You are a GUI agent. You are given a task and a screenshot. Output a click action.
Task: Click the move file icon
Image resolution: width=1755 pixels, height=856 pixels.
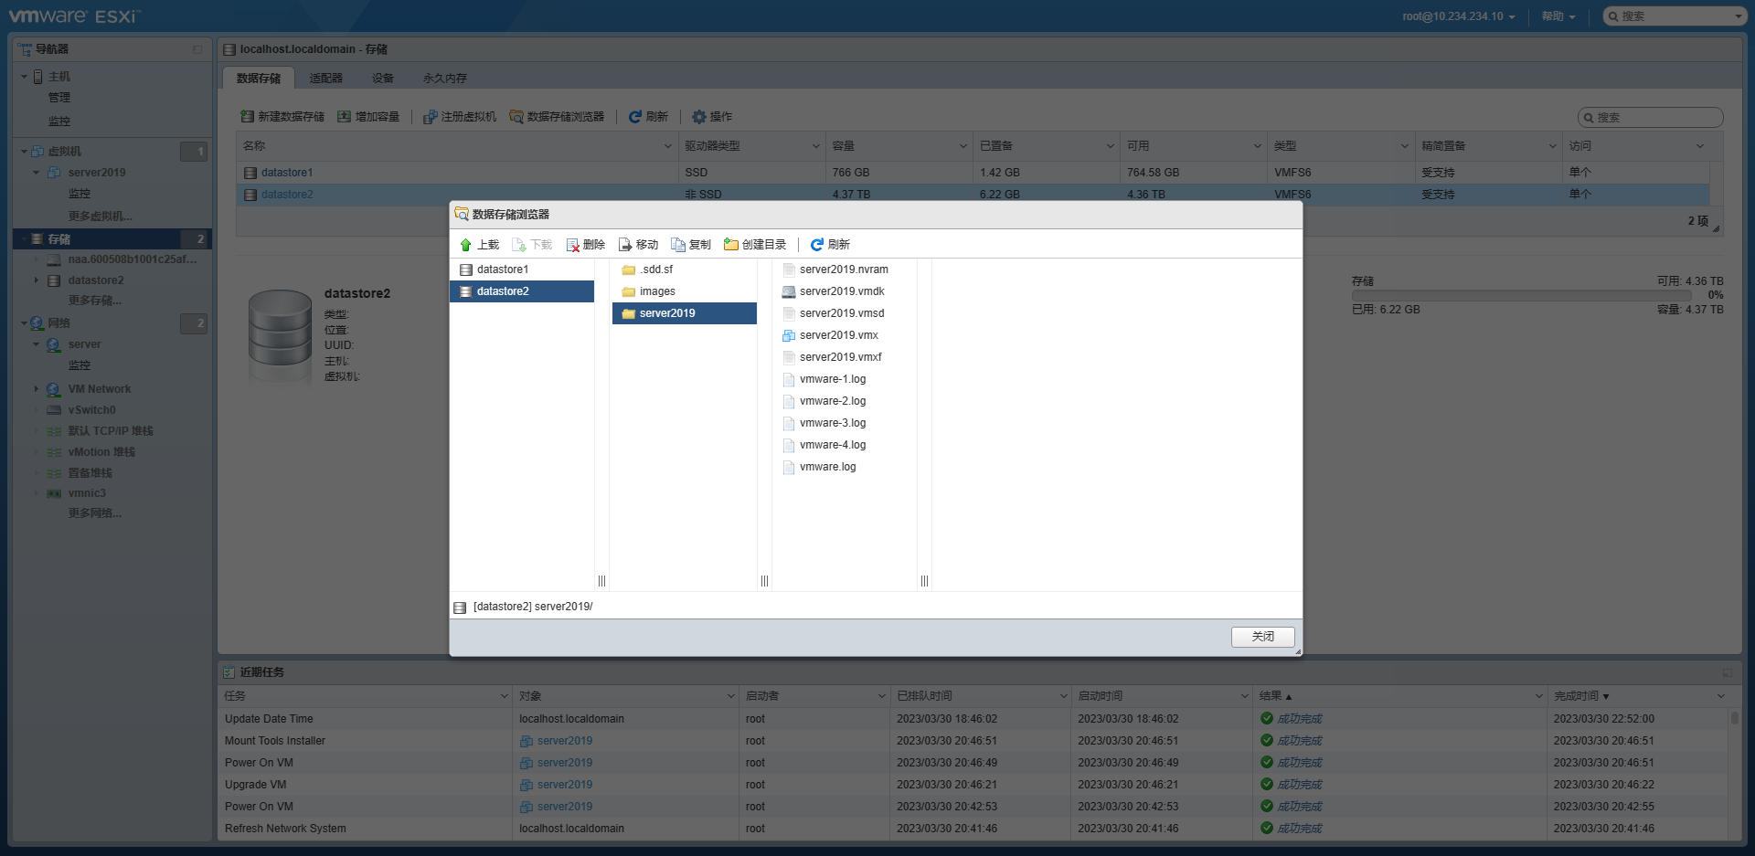625,245
